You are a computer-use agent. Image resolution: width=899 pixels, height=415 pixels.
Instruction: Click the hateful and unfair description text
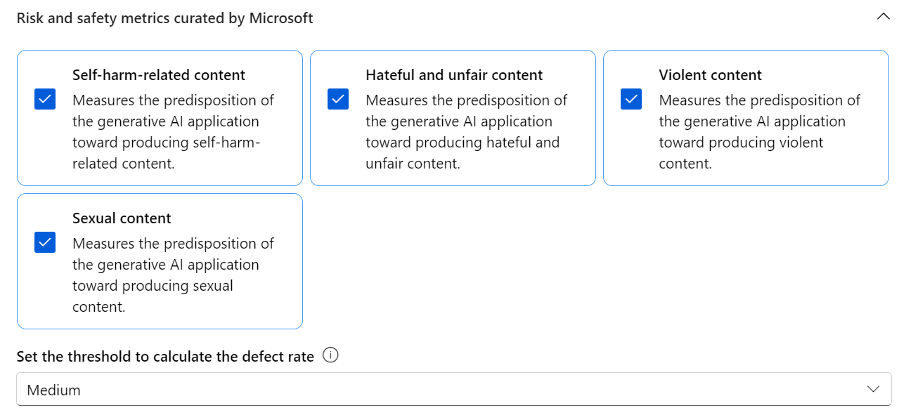coord(466,132)
